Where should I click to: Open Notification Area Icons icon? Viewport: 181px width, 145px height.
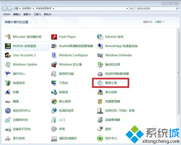(54, 138)
